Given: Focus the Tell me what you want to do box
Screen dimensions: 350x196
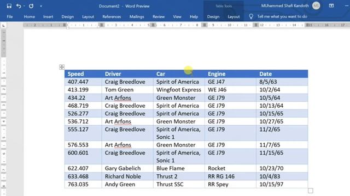Looking at the screenshot, I should 282,16.
